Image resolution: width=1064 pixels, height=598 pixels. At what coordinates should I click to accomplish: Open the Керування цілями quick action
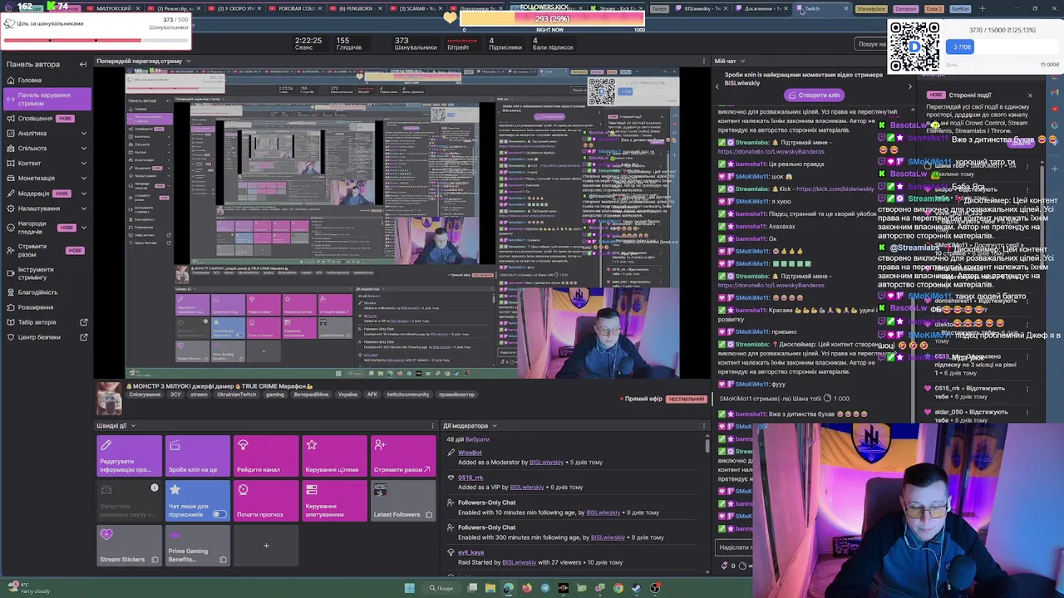333,456
